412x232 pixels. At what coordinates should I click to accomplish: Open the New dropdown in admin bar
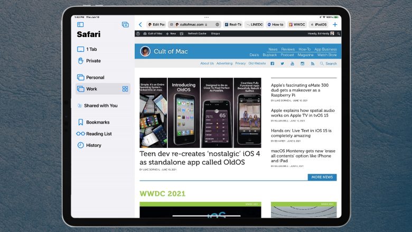(x=173, y=33)
